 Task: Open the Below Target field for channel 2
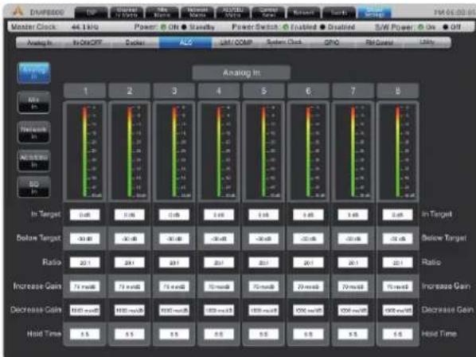[129, 238]
